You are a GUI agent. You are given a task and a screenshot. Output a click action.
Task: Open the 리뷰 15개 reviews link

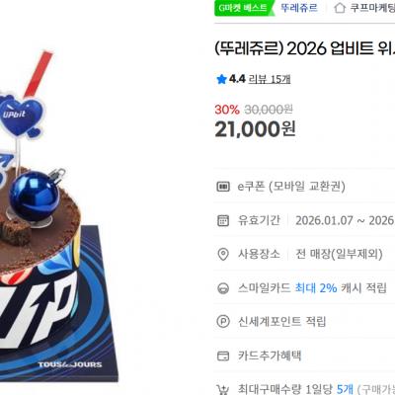point(270,79)
